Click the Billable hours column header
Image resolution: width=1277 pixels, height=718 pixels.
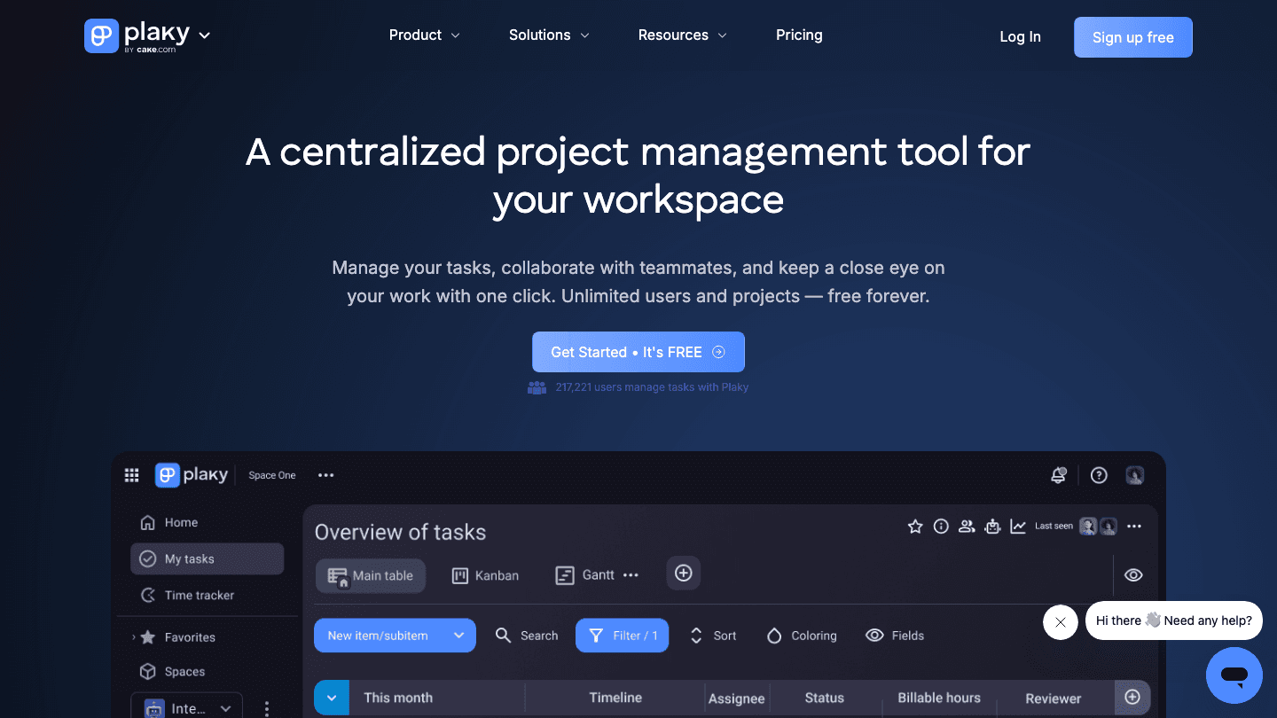[939, 698]
